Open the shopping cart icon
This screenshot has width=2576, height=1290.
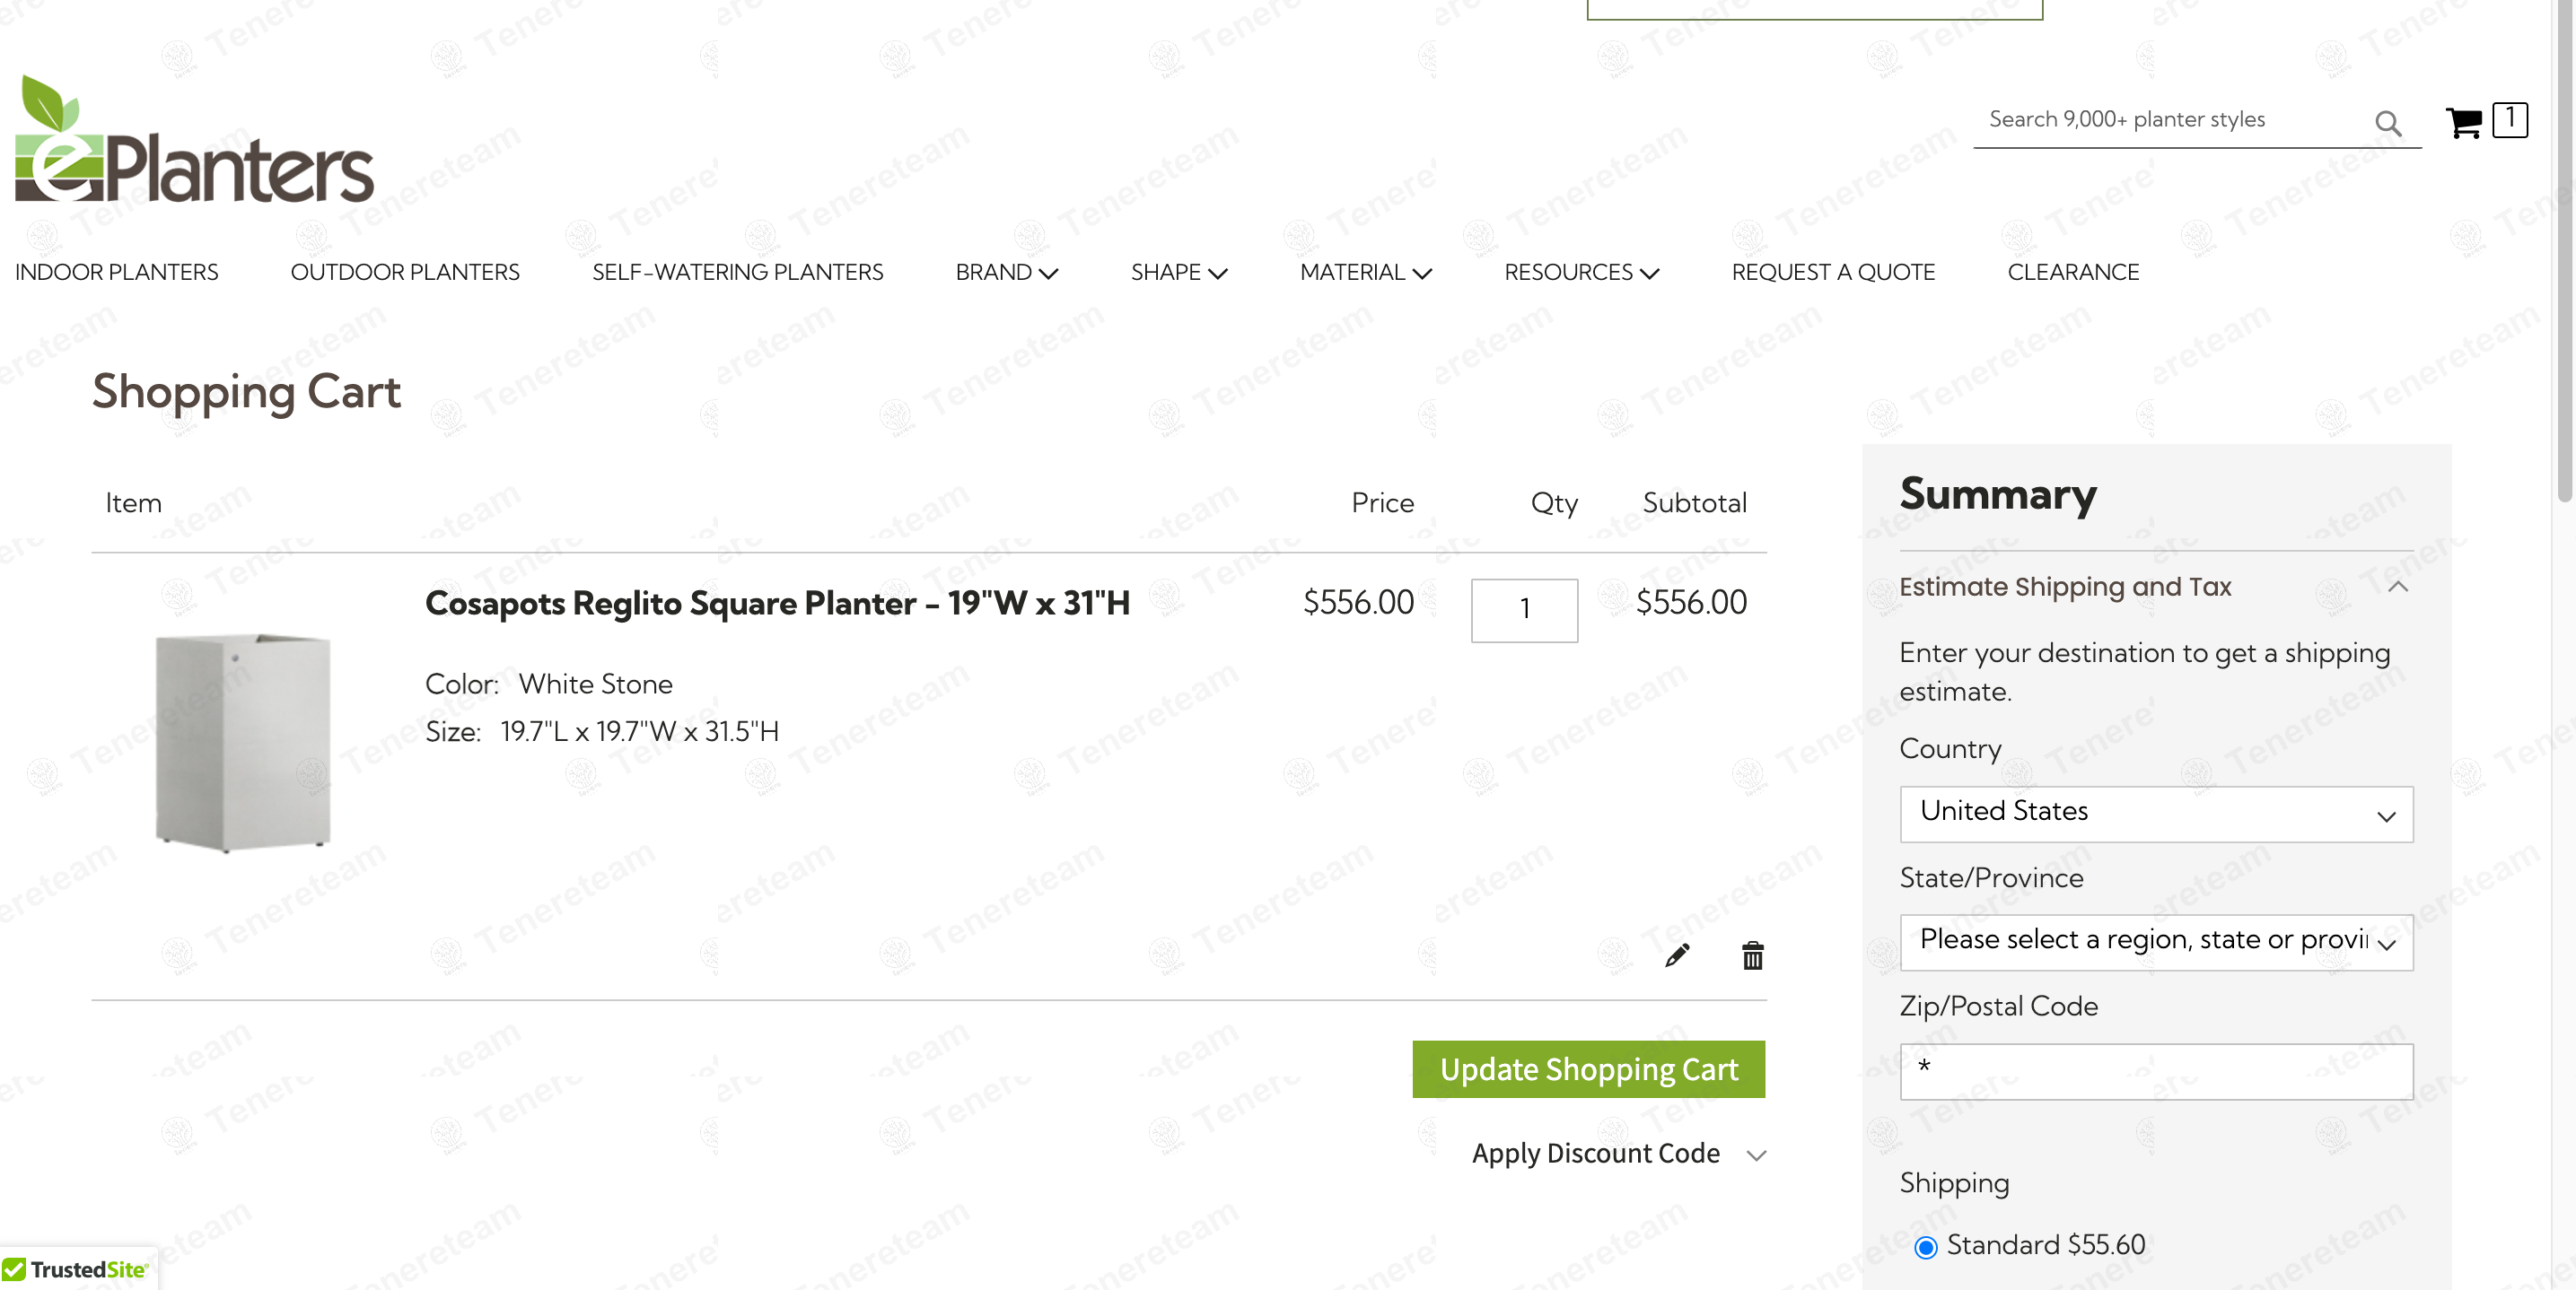click(x=2465, y=121)
